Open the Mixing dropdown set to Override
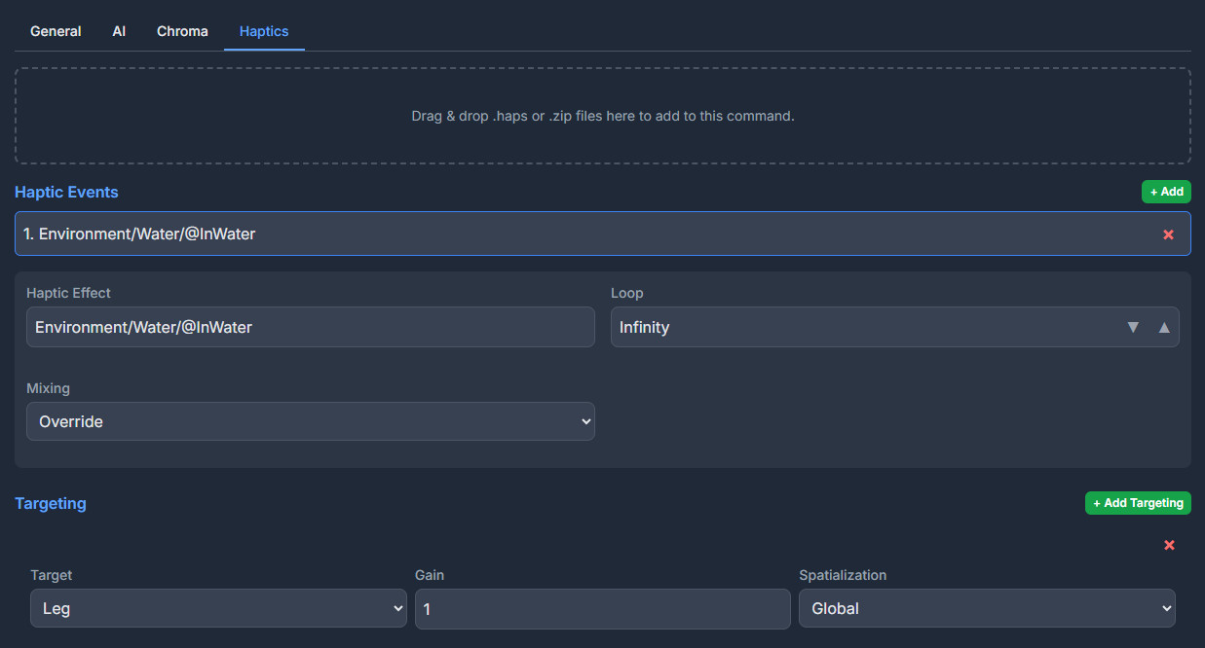The width and height of the screenshot is (1205, 648). tap(310, 421)
